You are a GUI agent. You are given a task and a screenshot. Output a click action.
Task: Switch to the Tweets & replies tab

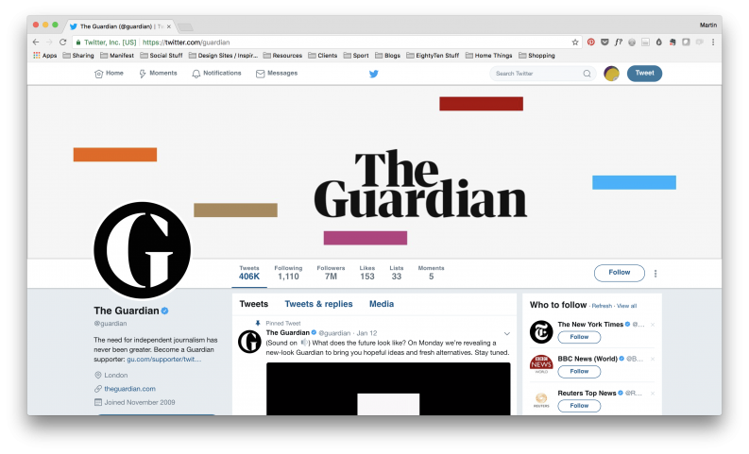coord(318,304)
